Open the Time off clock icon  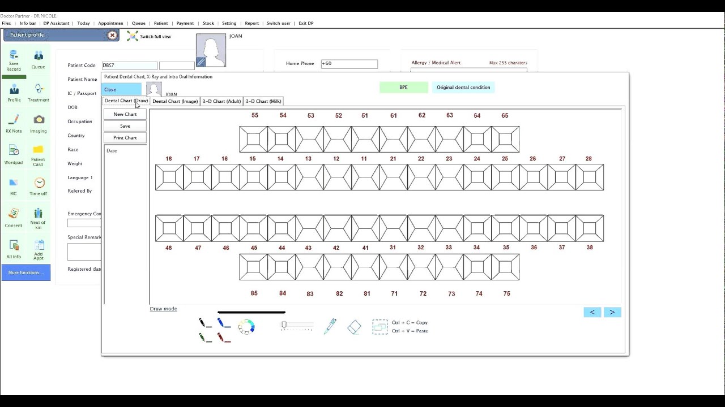(x=39, y=187)
